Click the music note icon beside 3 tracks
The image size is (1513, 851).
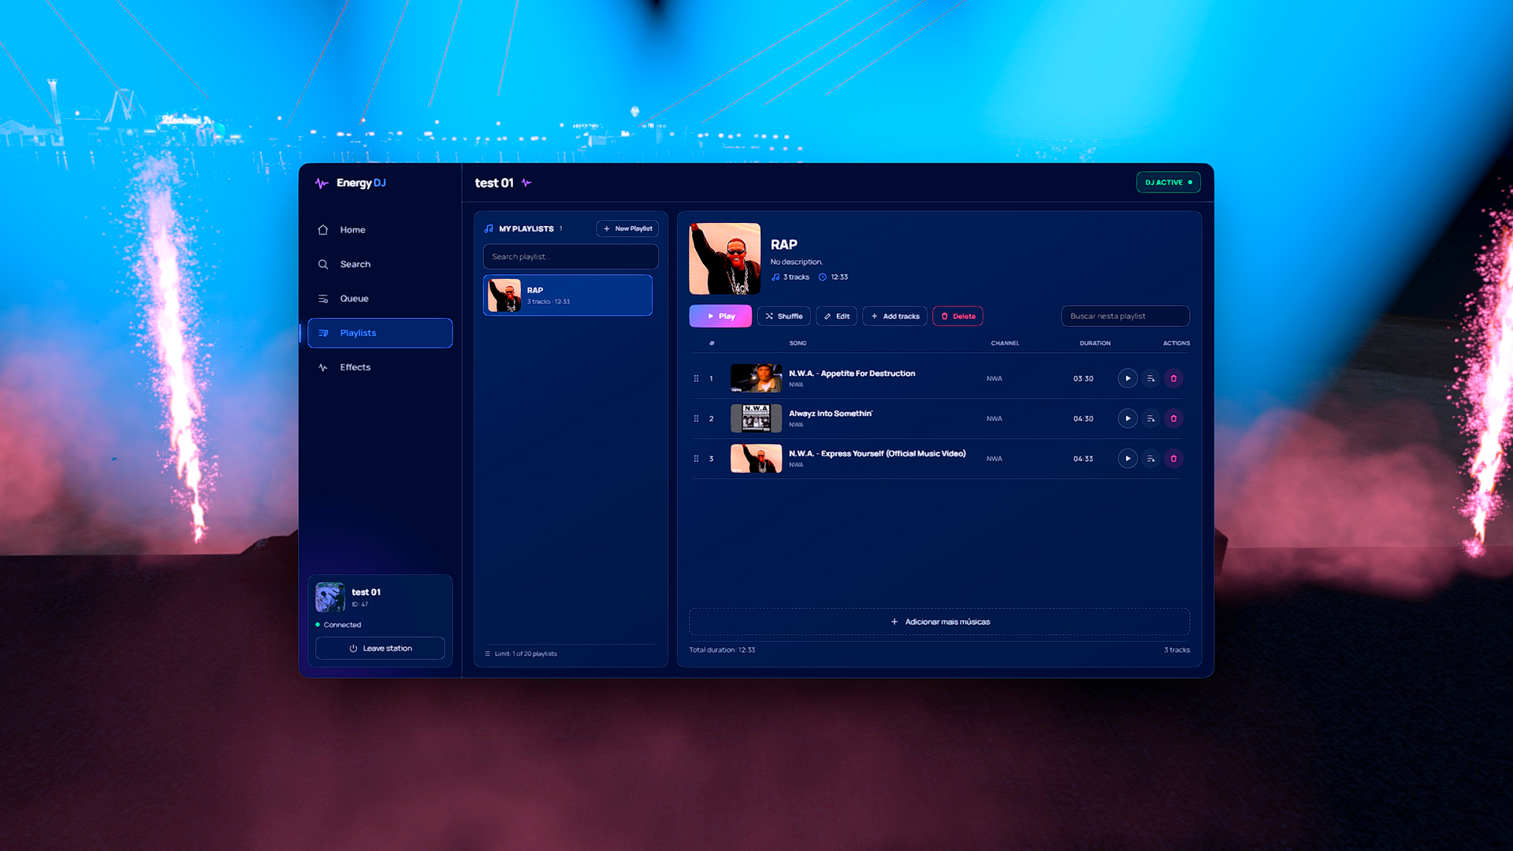tap(775, 277)
